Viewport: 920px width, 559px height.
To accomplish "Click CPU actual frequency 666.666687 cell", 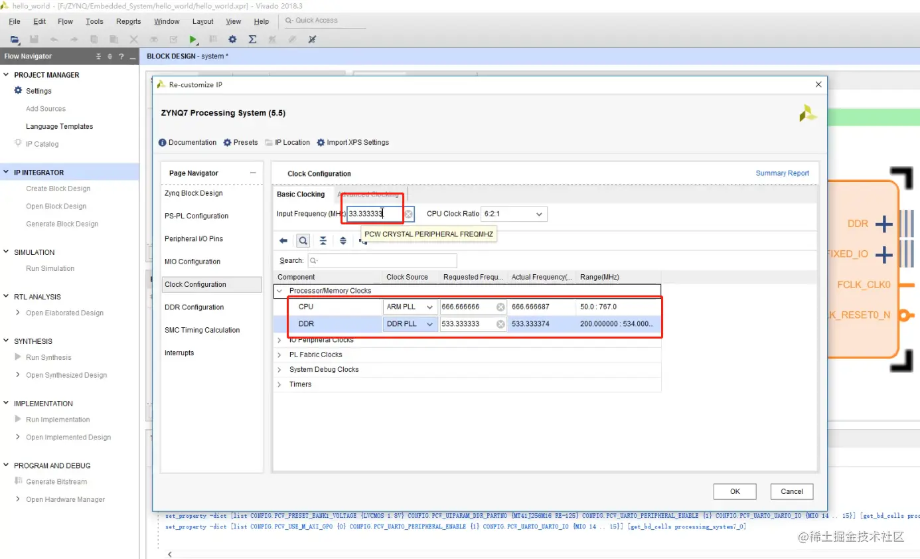I will point(542,307).
